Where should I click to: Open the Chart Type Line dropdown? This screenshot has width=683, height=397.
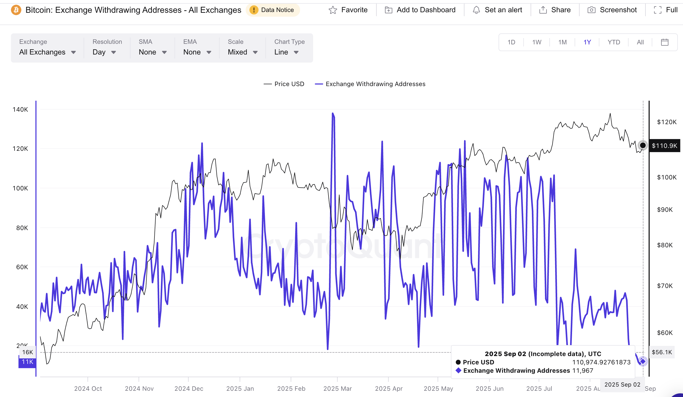(x=286, y=52)
